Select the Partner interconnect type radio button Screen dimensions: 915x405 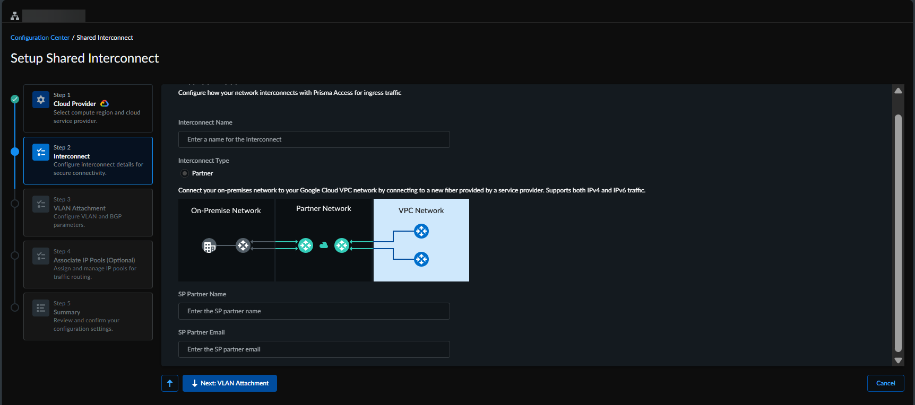185,173
